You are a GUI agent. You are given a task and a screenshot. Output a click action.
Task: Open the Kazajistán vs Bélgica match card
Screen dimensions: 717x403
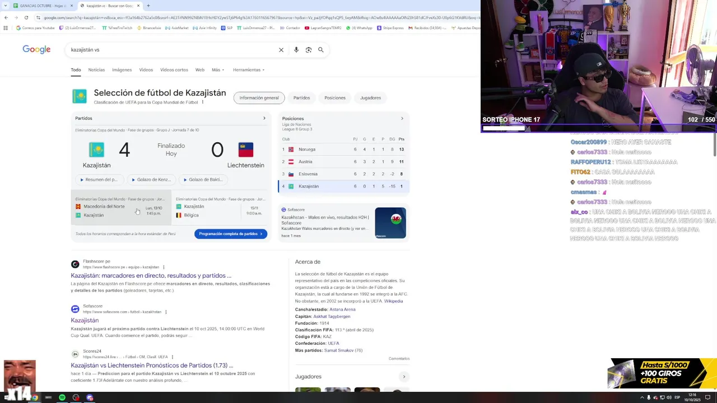pyautogui.click(x=221, y=207)
